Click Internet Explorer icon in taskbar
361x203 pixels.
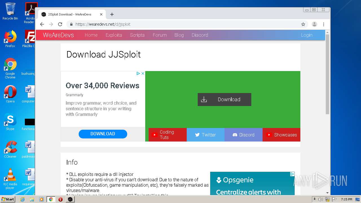23,199
